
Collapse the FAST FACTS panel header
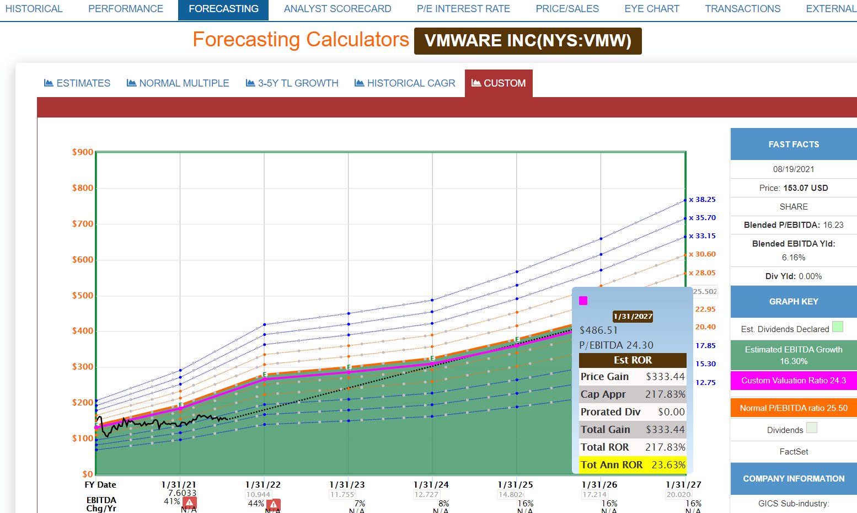click(793, 144)
